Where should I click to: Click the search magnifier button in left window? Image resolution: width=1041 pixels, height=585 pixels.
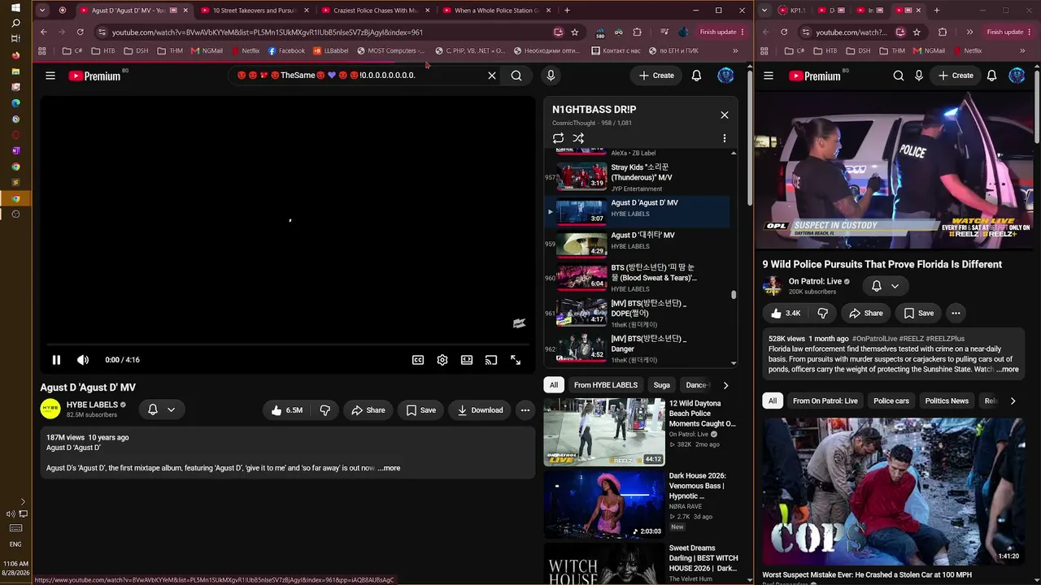[x=516, y=76]
